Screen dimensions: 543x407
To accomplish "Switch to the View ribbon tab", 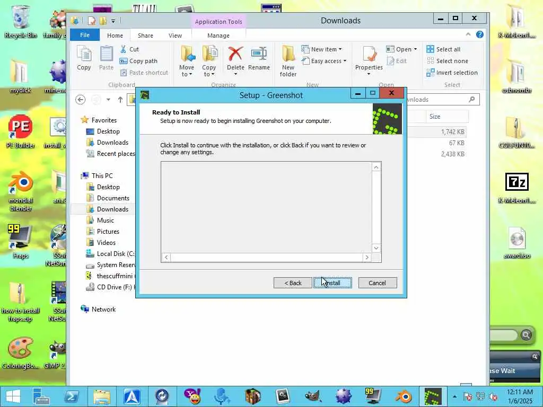I will [175, 36].
